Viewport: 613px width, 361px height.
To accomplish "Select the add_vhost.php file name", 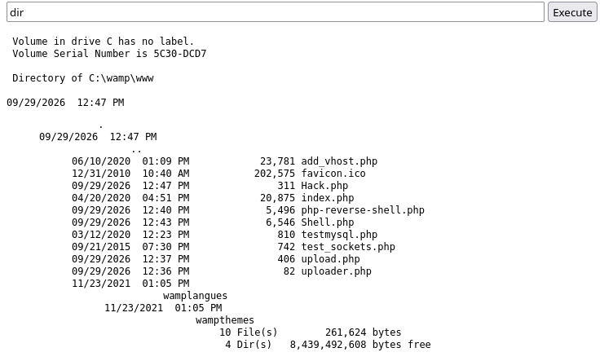I will [x=339, y=161].
